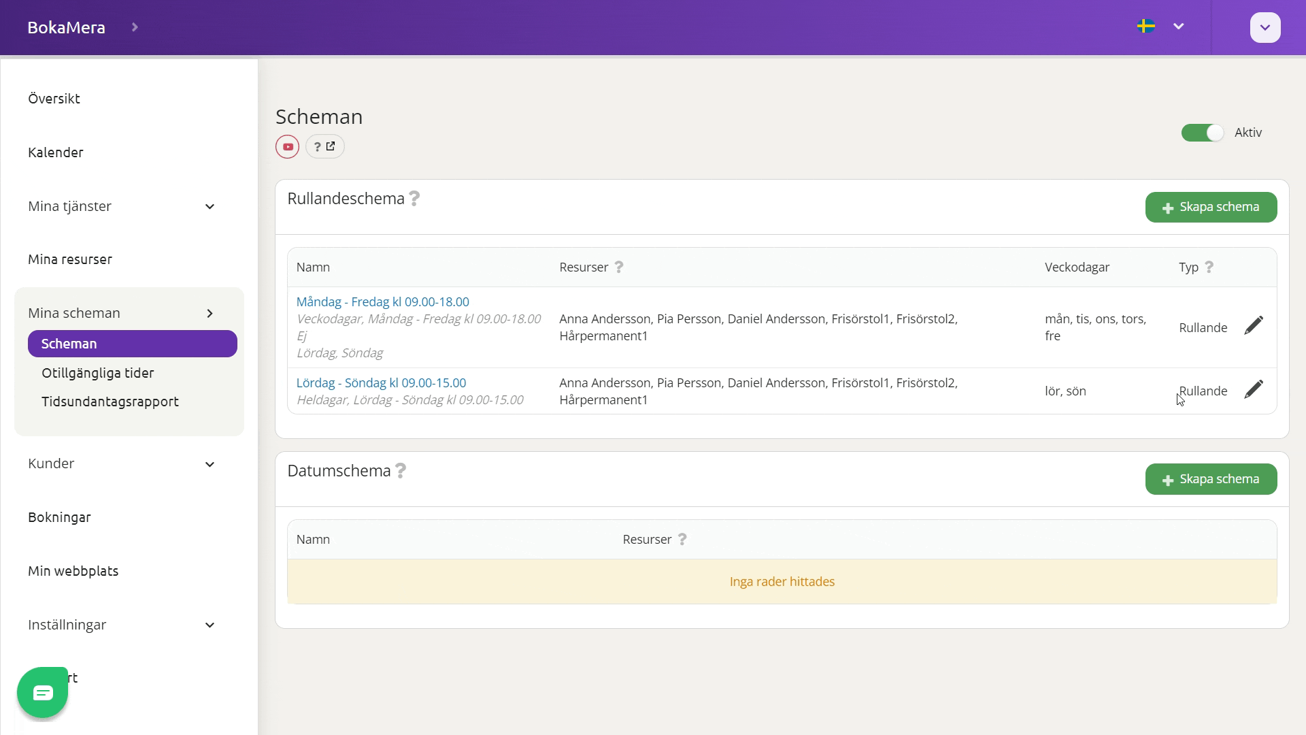Open the YouTube video tutorial icon
The image size is (1306, 735).
point(287,146)
